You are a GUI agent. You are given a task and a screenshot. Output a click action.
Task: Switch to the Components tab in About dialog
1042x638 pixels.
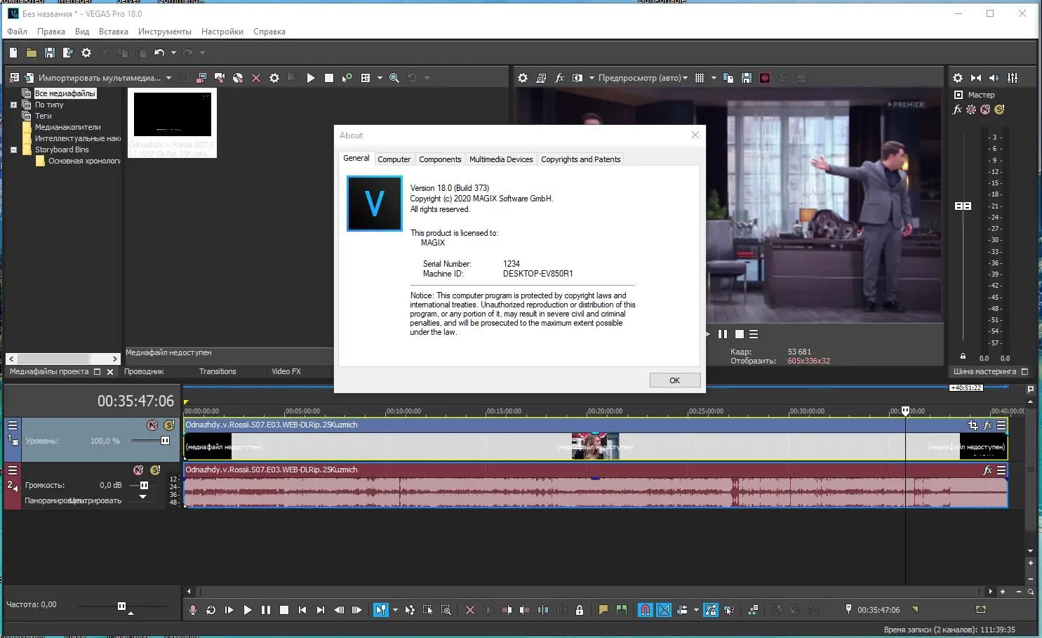coord(440,159)
